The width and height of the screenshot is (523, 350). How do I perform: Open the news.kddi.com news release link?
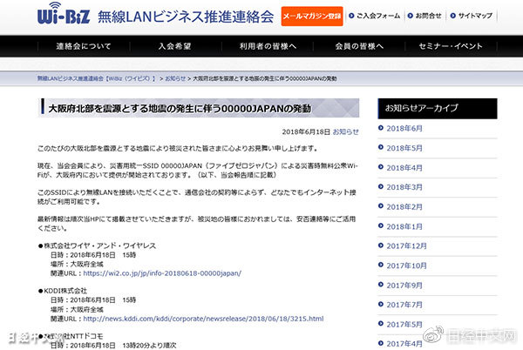click(x=203, y=319)
